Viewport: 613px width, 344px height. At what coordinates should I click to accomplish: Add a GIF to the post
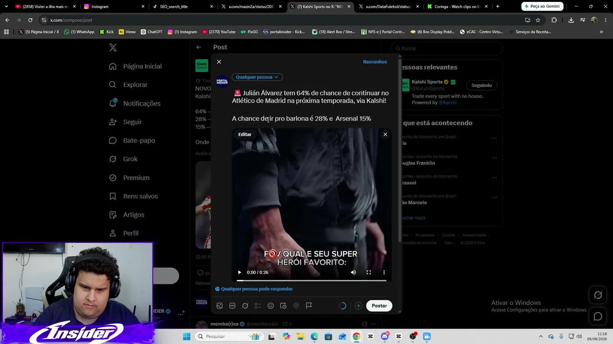pyautogui.click(x=232, y=306)
